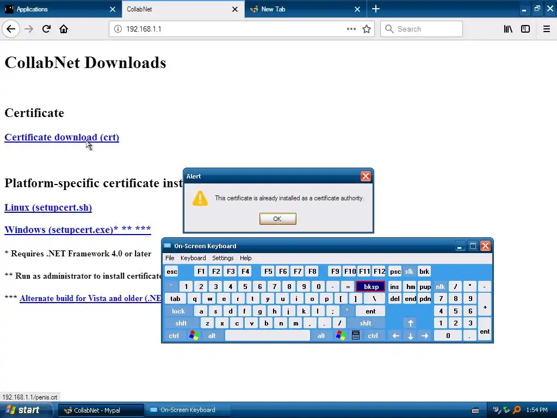Click the bksp key

370,286
